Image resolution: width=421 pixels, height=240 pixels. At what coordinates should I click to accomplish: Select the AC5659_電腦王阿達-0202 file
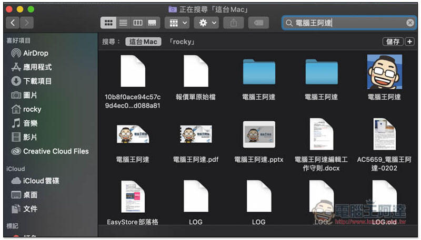385,135
